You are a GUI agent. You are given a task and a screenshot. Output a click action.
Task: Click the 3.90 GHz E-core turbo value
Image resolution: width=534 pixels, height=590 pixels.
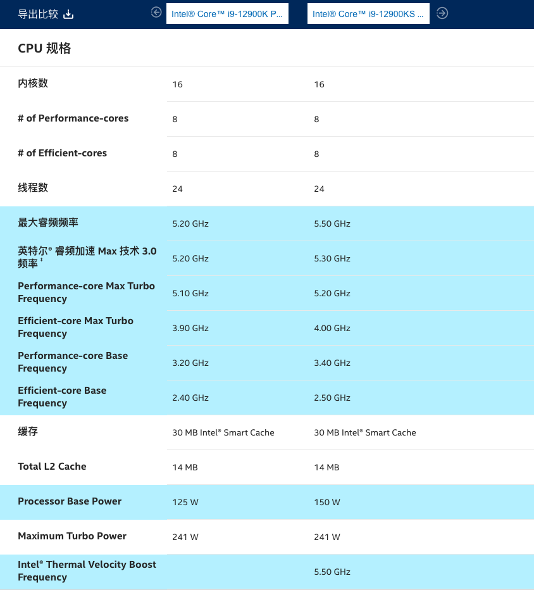tap(190, 328)
